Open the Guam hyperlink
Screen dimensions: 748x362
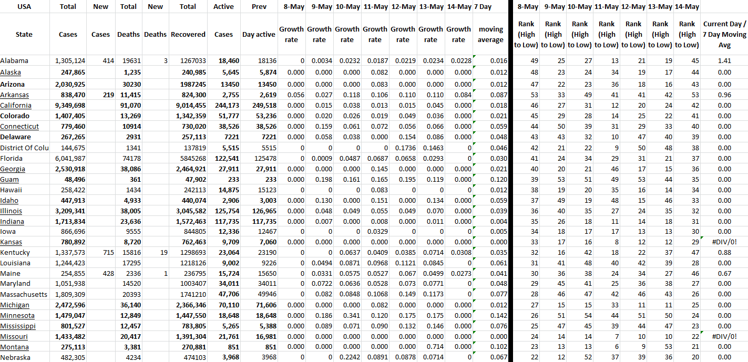pos(9,179)
